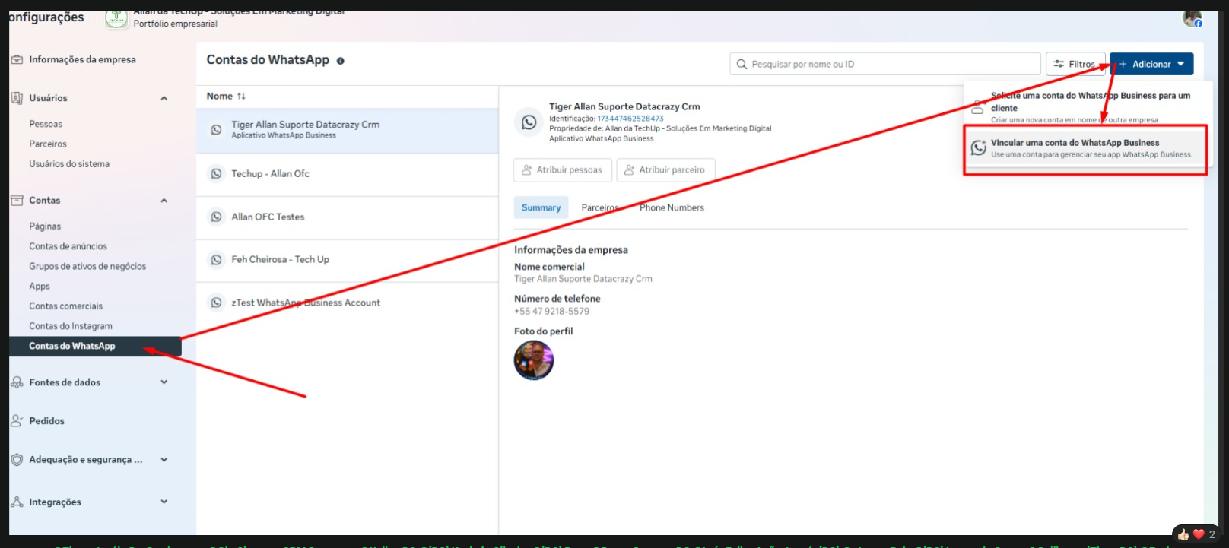The image size is (1229, 548).
Task: Click the Informações da empresa briefcase icon
Action: (x=17, y=59)
